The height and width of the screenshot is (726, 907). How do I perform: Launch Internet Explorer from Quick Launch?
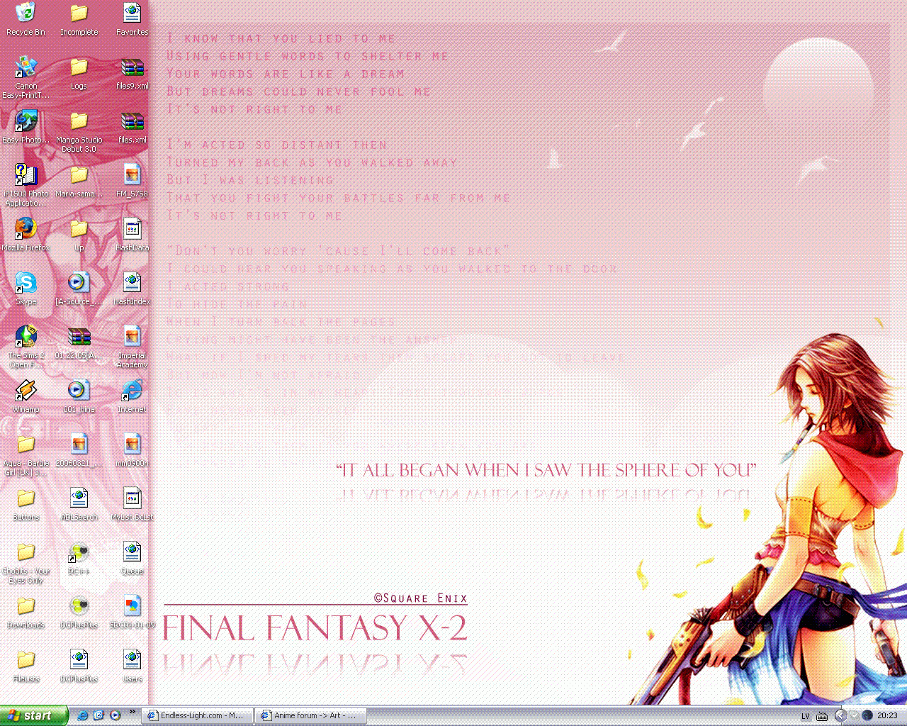pos(83,715)
